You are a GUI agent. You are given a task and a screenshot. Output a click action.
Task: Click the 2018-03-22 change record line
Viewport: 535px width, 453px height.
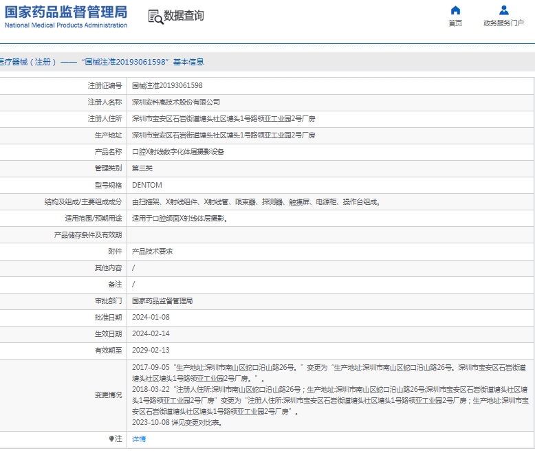coord(330,401)
